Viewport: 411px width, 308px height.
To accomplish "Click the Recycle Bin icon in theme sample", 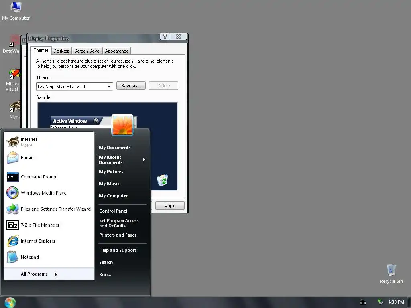I will (x=163, y=180).
